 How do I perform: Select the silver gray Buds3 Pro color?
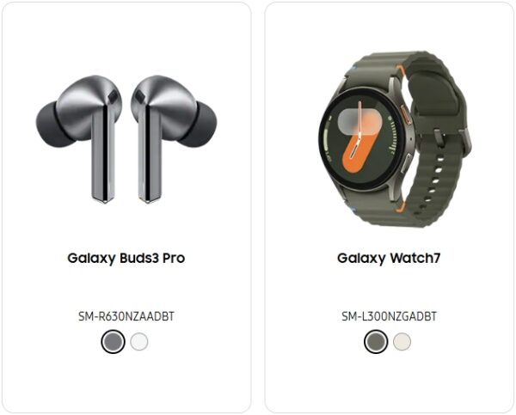pos(113,342)
